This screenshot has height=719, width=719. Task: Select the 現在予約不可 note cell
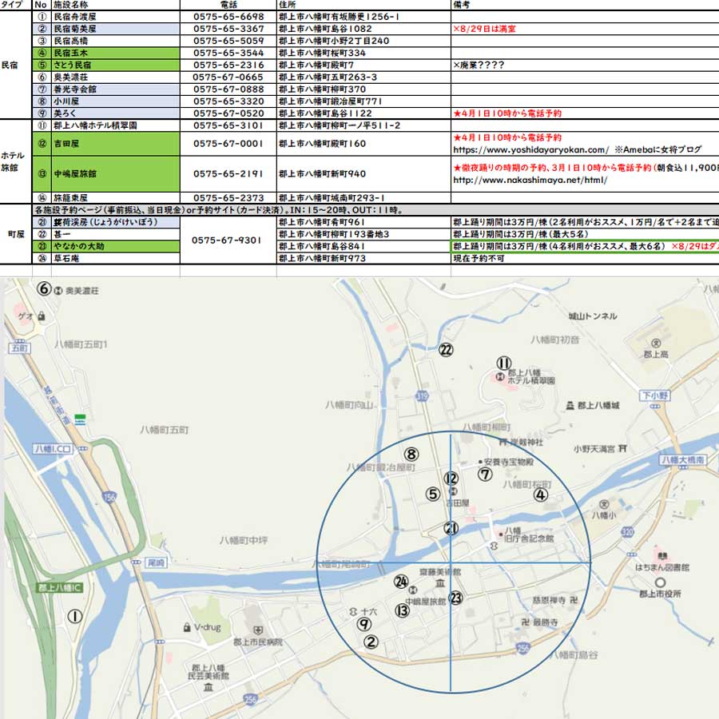pos(585,258)
